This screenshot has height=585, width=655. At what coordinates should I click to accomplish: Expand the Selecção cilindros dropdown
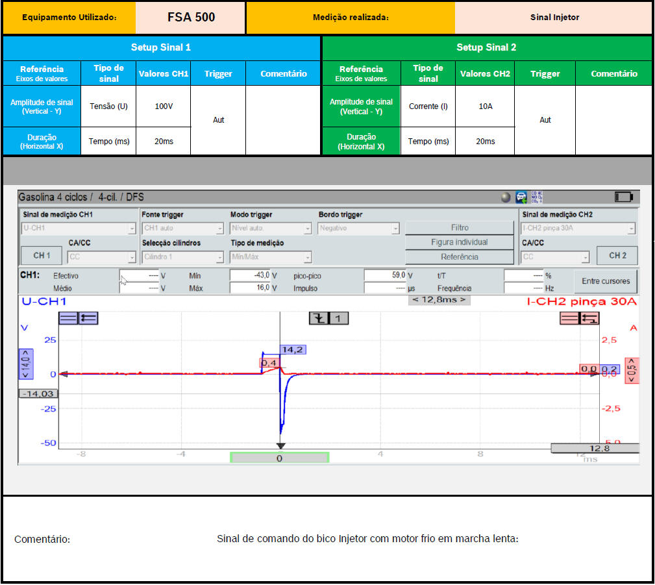[182, 257]
